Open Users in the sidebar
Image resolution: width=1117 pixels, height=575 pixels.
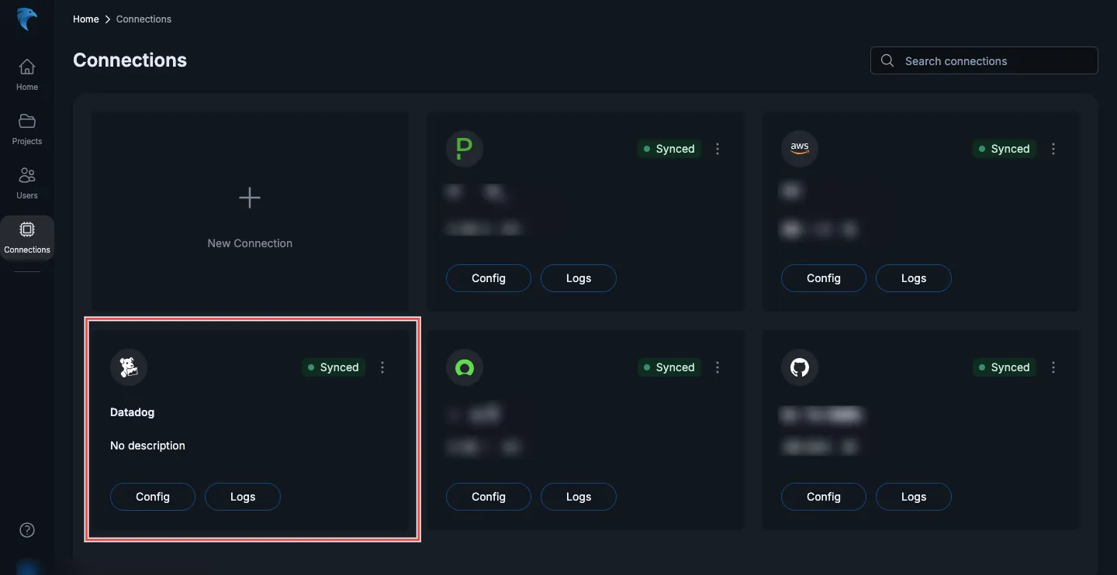[x=27, y=183]
